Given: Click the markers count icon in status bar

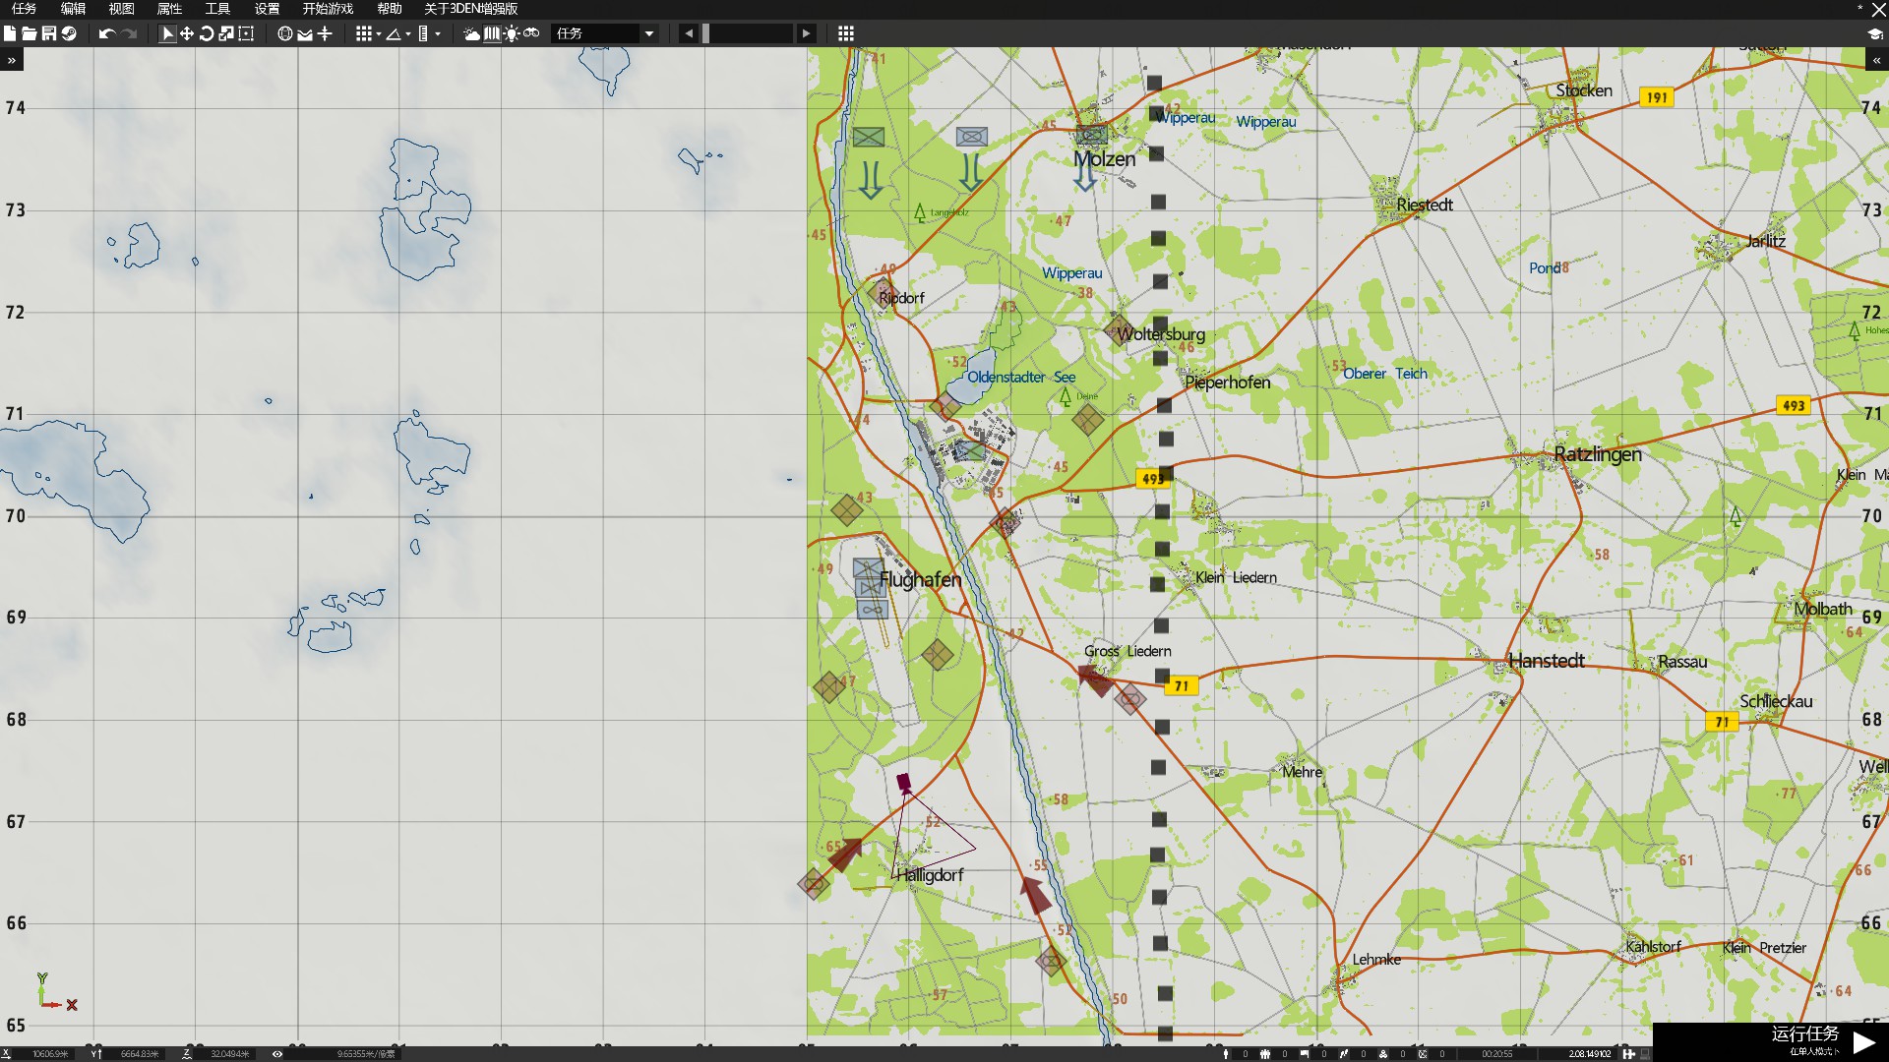Looking at the screenshot, I should [1422, 1054].
